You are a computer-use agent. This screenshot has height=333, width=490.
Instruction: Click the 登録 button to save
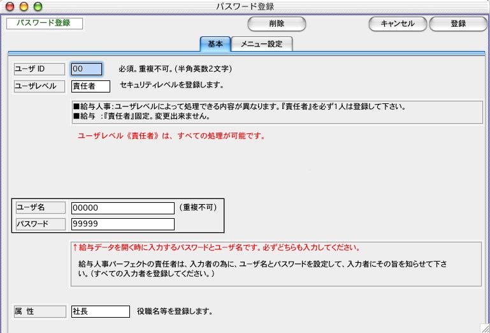tap(458, 24)
